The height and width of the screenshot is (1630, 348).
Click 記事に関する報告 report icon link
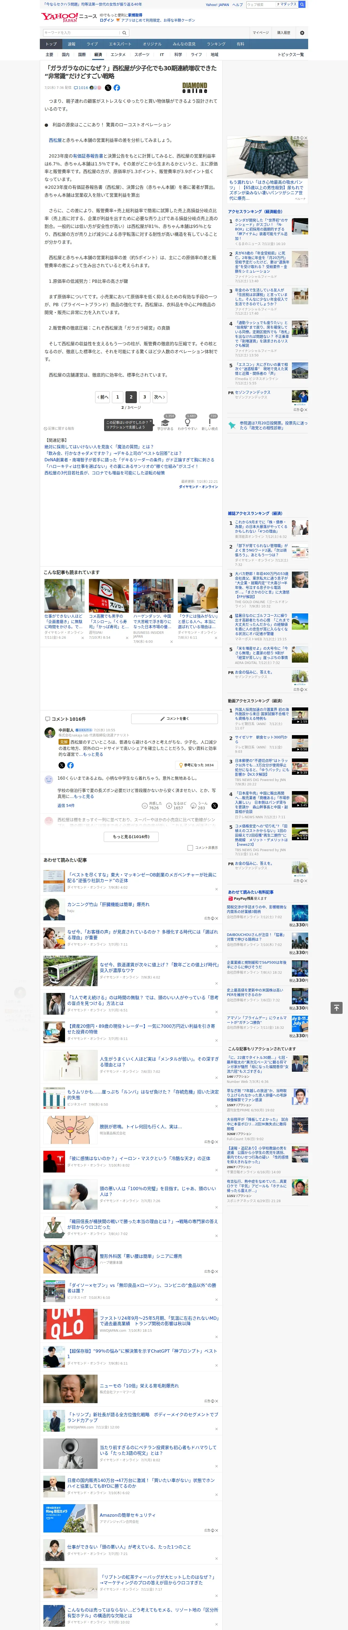point(59,428)
